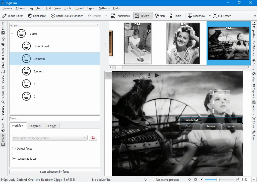The width and height of the screenshot is (257, 182).
Task: Switch to the Settings tab
Action: tap(51, 126)
